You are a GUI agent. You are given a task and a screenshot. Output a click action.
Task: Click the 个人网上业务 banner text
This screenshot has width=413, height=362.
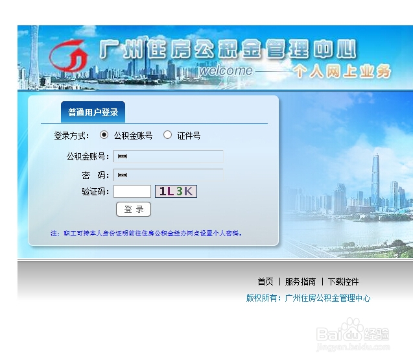pyautogui.click(x=342, y=71)
